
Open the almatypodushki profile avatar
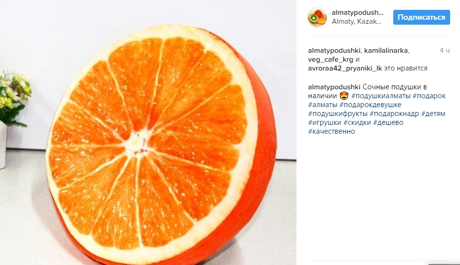tap(317, 17)
